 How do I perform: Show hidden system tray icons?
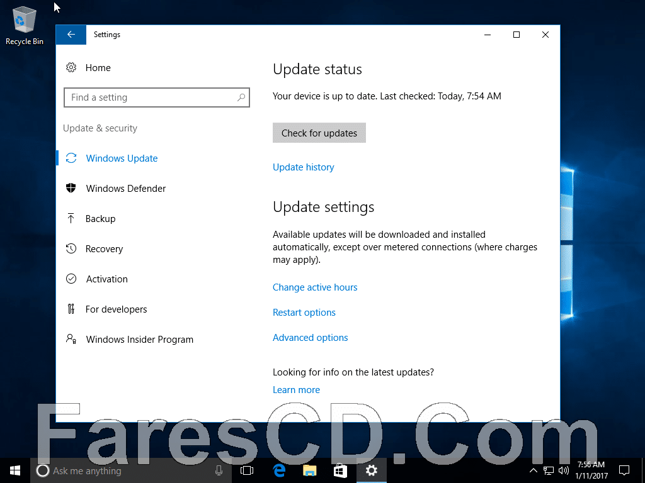tap(533, 470)
